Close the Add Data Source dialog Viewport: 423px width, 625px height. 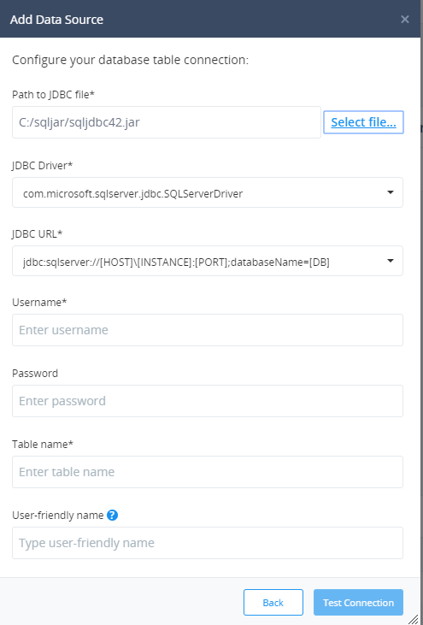point(405,19)
